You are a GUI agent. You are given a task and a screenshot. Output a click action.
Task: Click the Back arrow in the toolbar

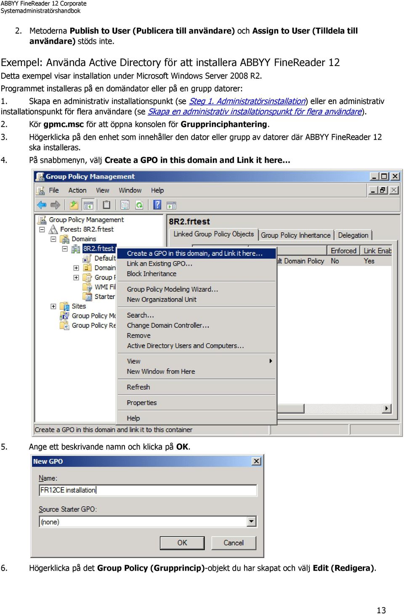42,205
